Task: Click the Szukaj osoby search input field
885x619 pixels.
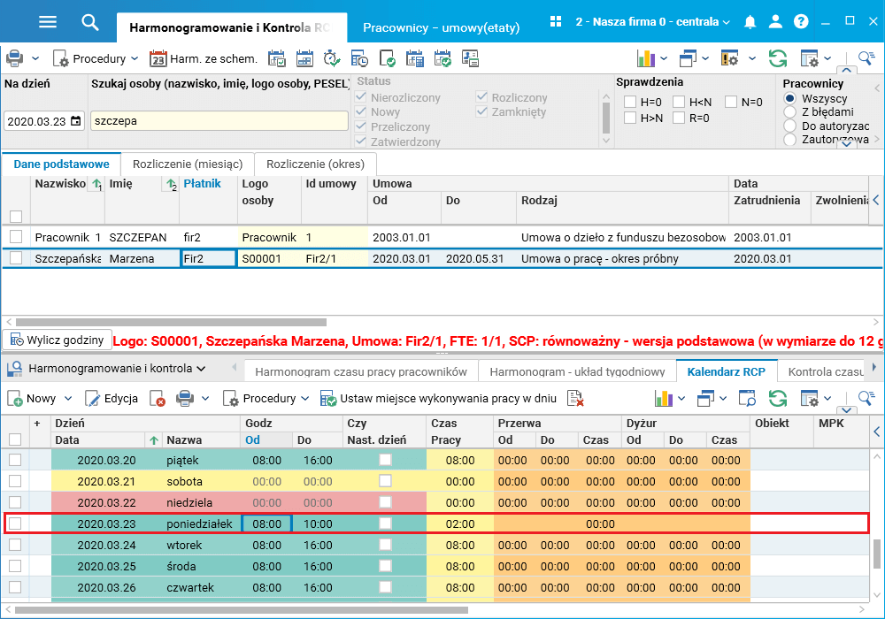Action: [x=219, y=121]
